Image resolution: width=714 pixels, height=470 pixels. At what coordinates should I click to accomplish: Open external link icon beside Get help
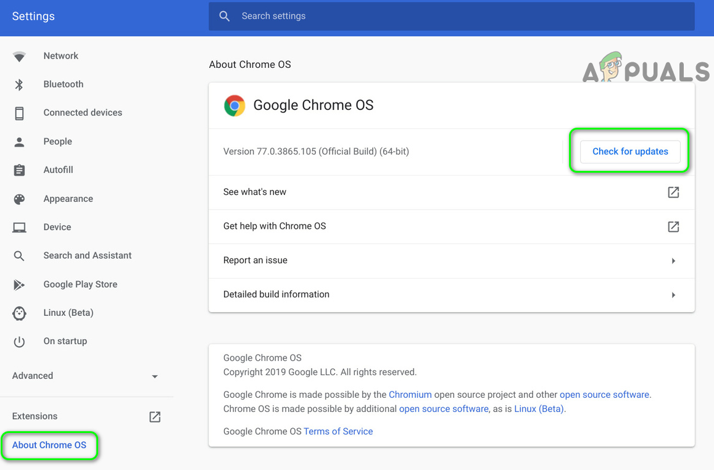pyautogui.click(x=673, y=226)
